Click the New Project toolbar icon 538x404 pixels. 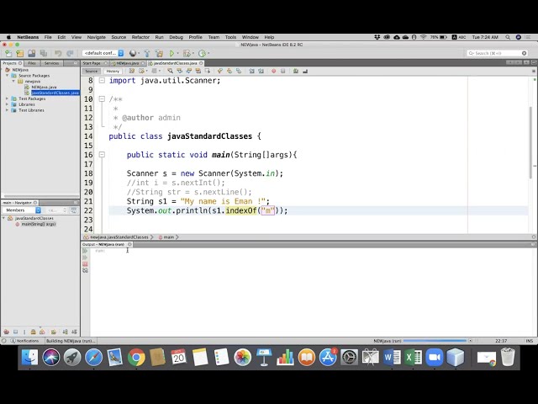pyautogui.click(x=20, y=53)
